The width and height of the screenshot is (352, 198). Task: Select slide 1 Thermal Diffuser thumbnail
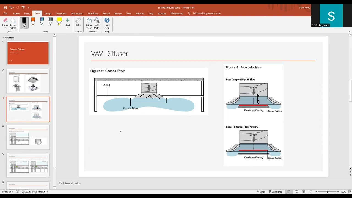28,53
